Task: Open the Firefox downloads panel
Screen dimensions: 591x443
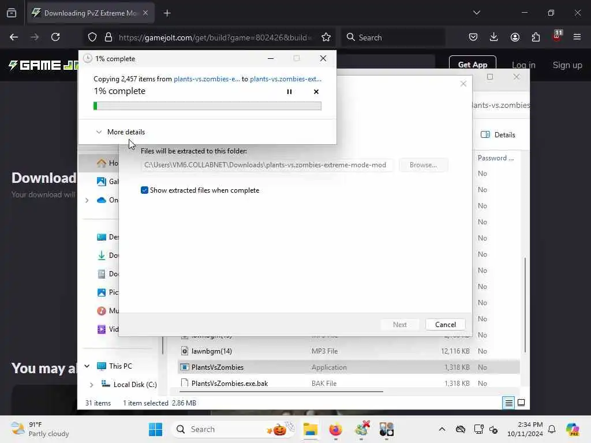Action: tap(494, 37)
